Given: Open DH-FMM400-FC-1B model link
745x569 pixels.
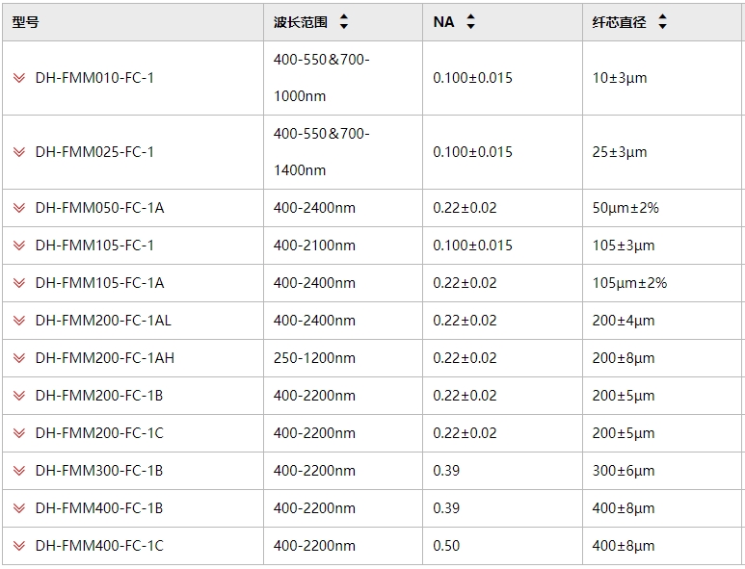Looking at the screenshot, I should tap(99, 508).
